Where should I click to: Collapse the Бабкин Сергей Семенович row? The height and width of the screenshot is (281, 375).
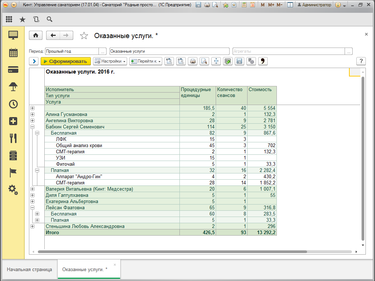[32, 127]
